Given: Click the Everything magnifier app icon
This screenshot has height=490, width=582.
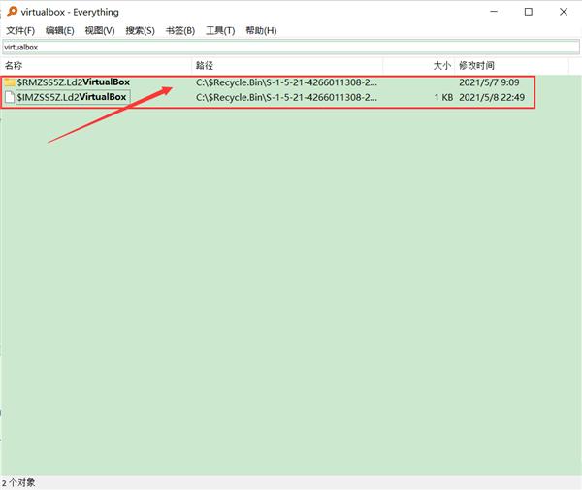Looking at the screenshot, I should click(12, 12).
